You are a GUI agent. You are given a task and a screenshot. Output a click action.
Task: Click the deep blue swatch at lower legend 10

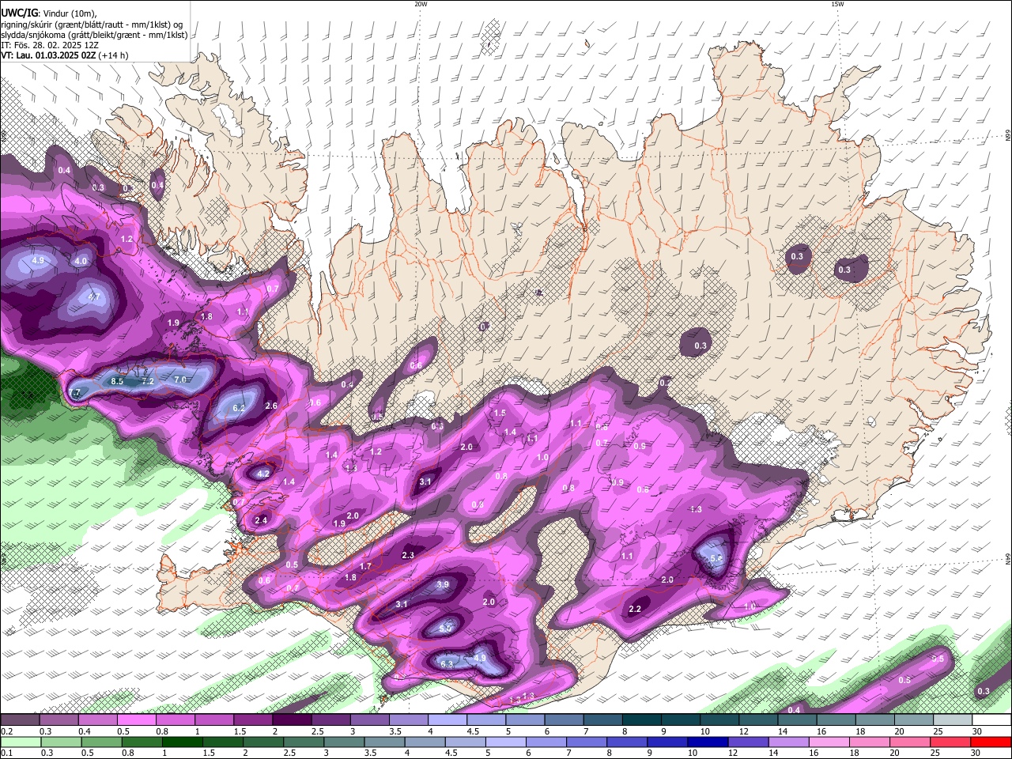(707, 742)
